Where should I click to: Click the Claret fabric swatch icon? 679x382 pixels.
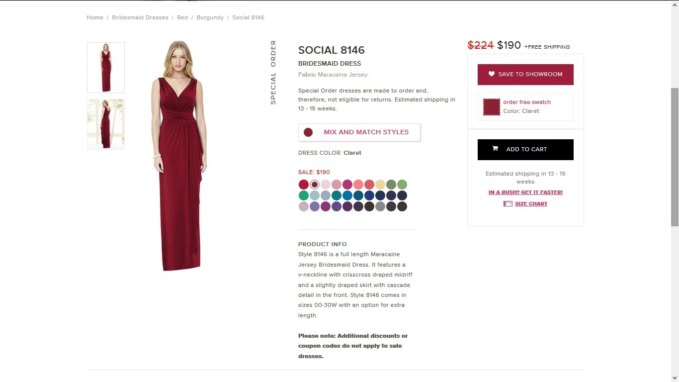(492, 107)
